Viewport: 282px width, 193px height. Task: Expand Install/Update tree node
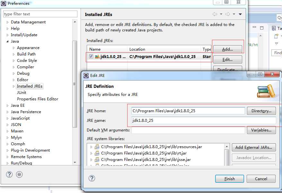(7, 35)
